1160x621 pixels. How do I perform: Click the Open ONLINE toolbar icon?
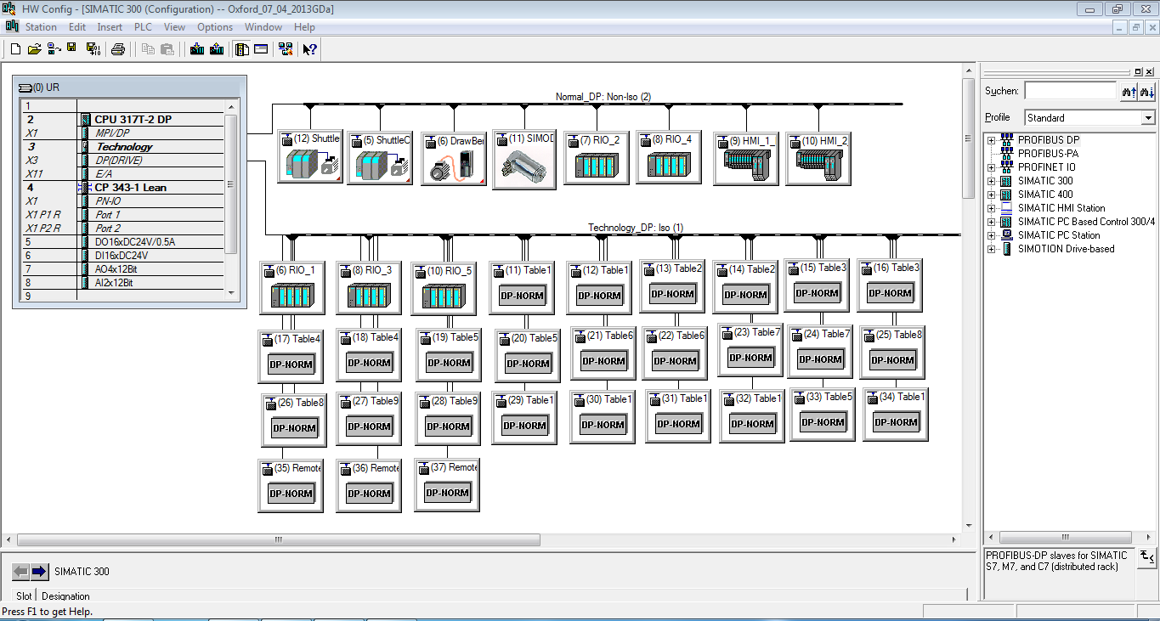point(53,49)
